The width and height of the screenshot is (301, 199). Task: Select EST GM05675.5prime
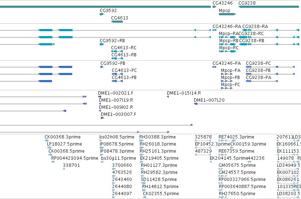point(237,166)
